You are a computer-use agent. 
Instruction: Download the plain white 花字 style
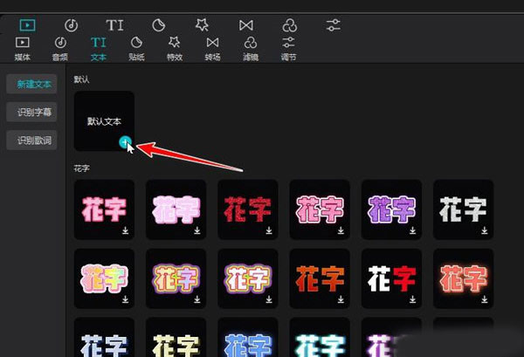coord(485,231)
